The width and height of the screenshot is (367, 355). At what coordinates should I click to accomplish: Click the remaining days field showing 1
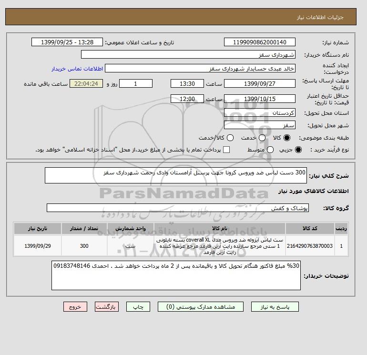click(x=136, y=83)
